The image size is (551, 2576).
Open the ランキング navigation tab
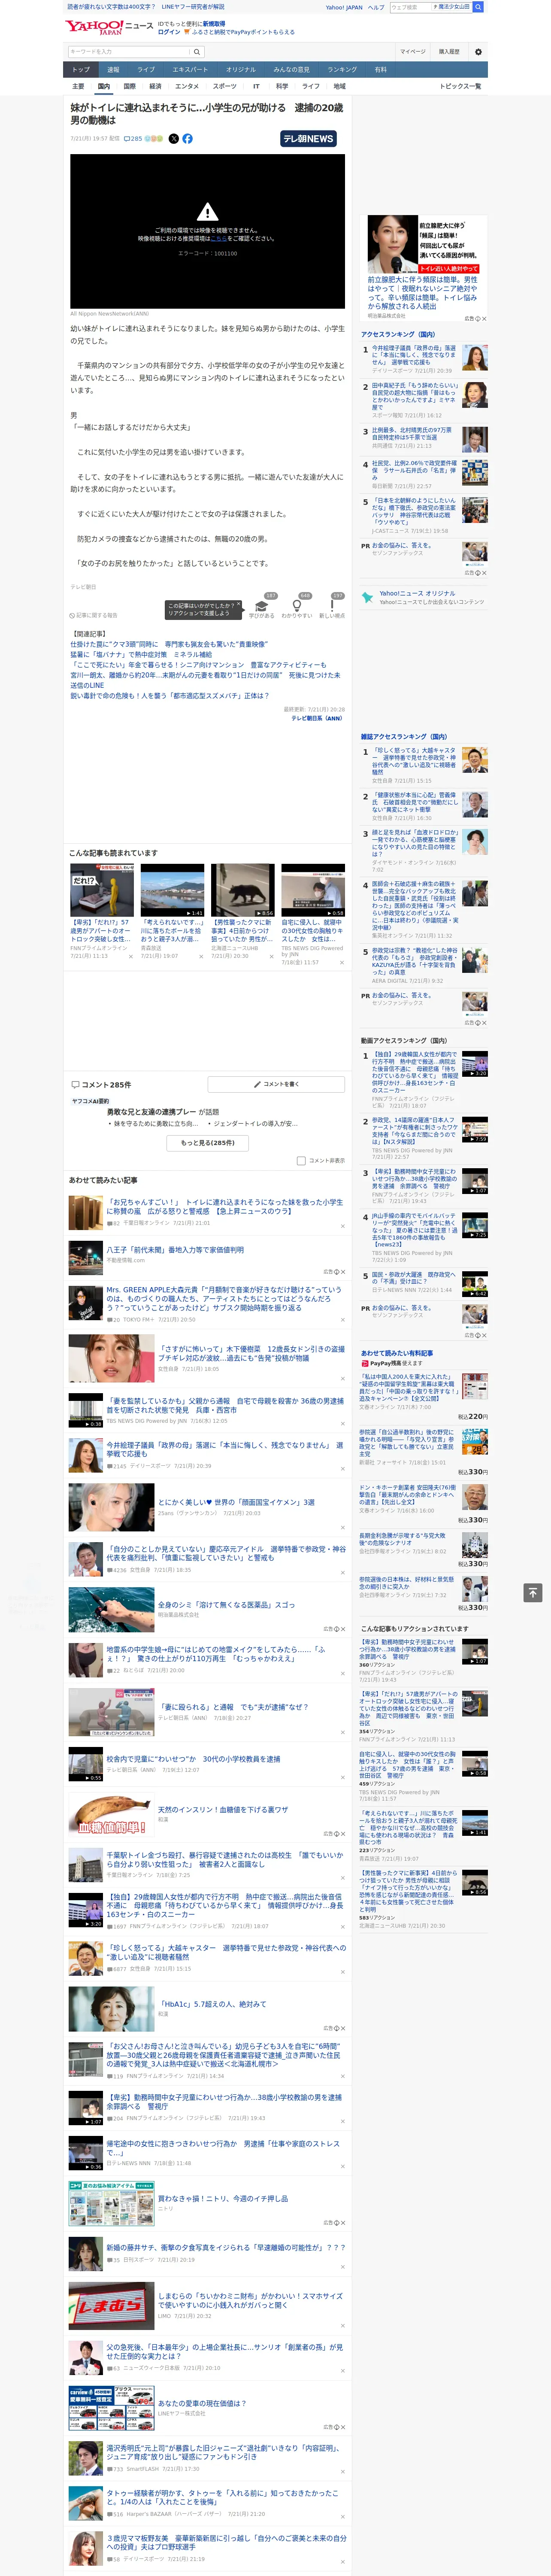tap(342, 69)
